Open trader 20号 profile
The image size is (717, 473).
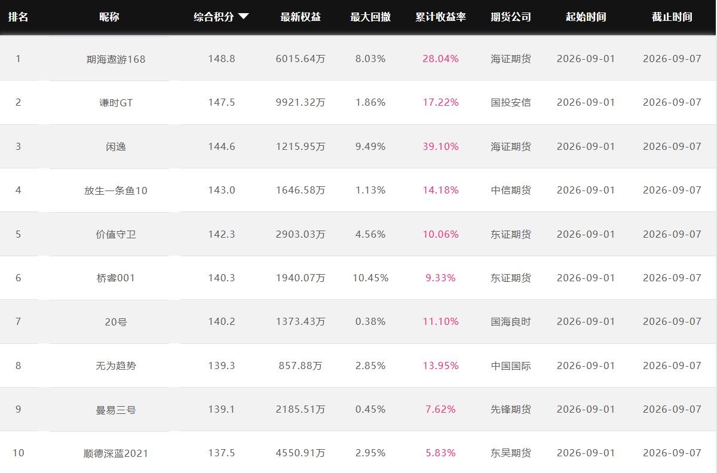tap(116, 322)
